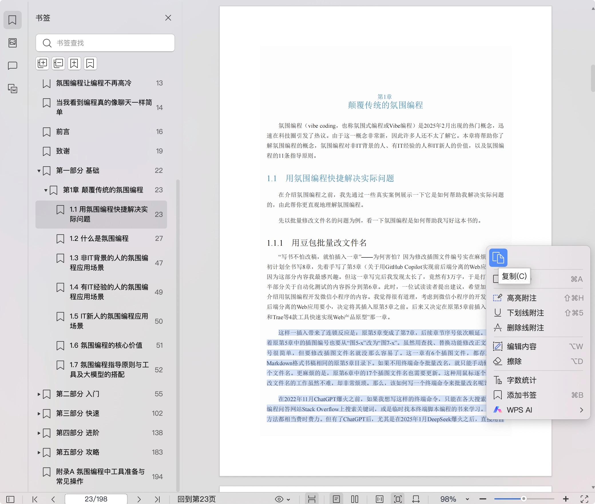Screen dimensions: 595x504
Task: Click the add bookmark icon in panel
Action: click(x=74, y=63)
